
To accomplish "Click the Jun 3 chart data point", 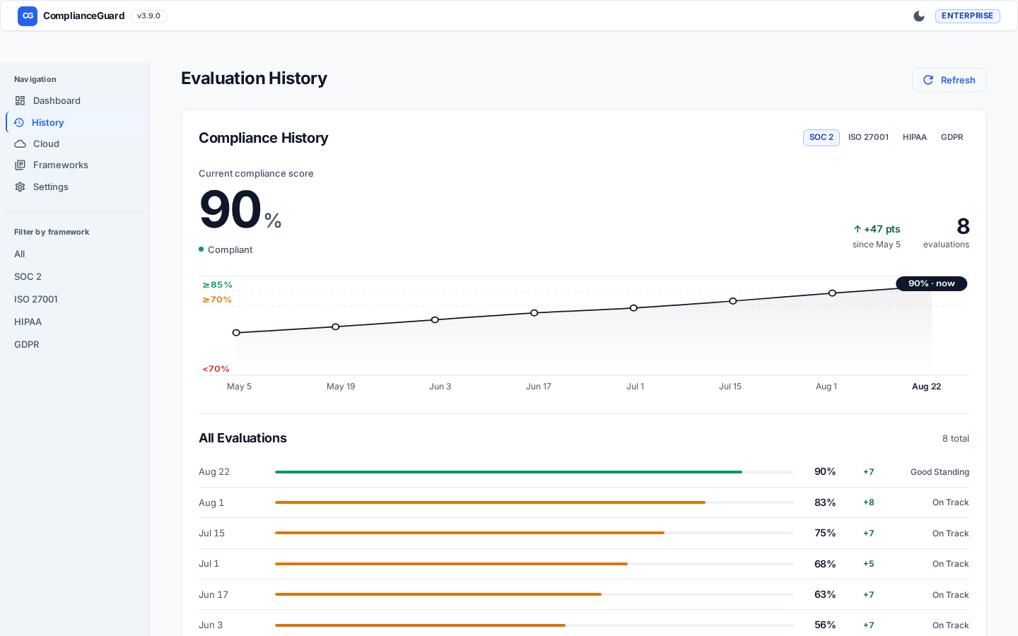I will click(x=435, y=320).
